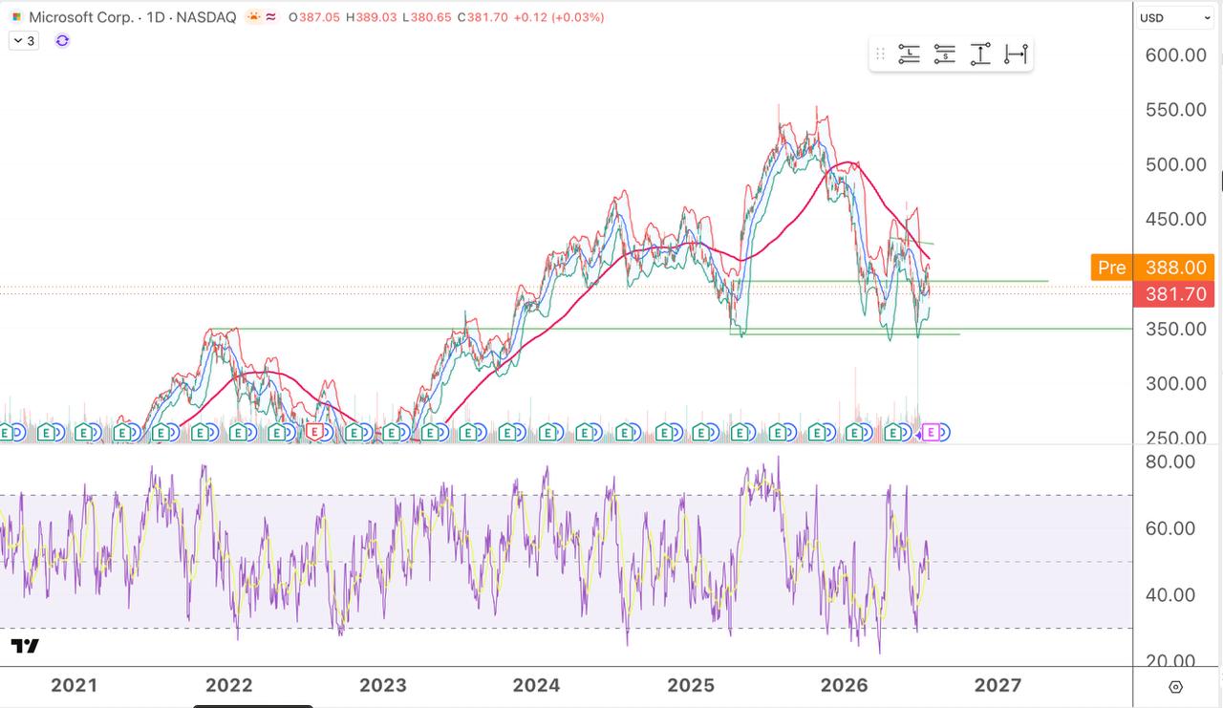The height and width of the screenshot is (708, 1223).
Task: Click the 2025 label on the time axis
Action: pos(691,685)
